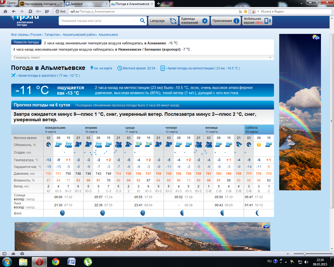Open the см. на карте link
The image size is (334, 267).
(x=103, y=68)
